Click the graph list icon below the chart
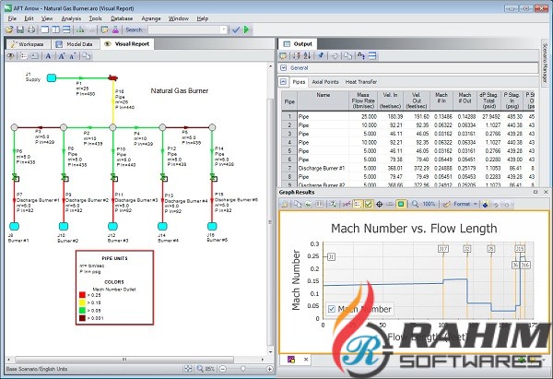This screenshot has height=379, width=553. tap(291, 360)
